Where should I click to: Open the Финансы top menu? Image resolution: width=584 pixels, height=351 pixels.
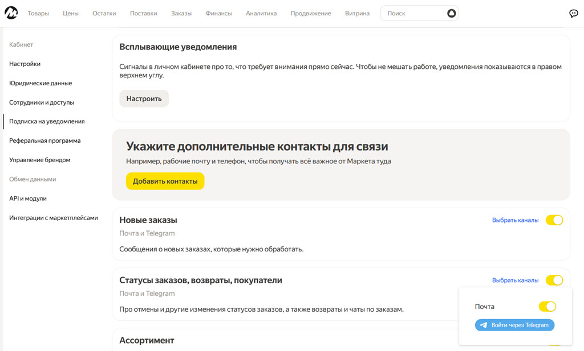[218, 14]
